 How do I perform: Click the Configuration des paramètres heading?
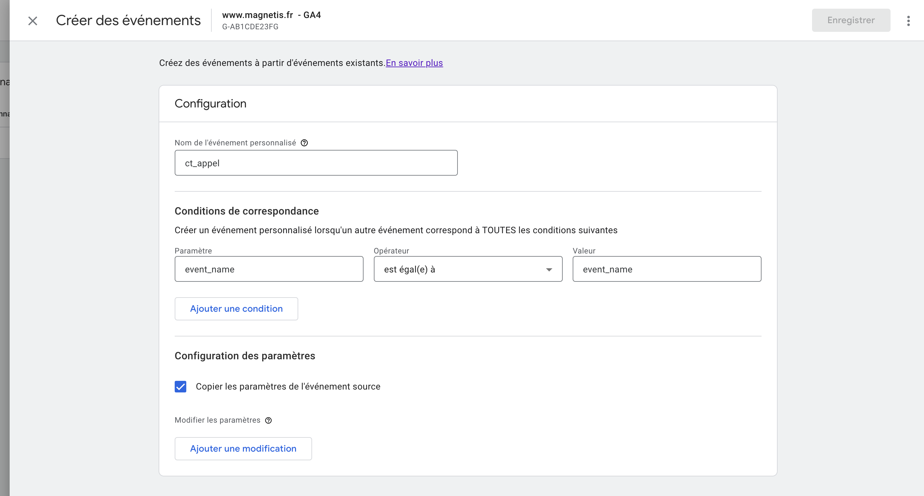[245, 356]
